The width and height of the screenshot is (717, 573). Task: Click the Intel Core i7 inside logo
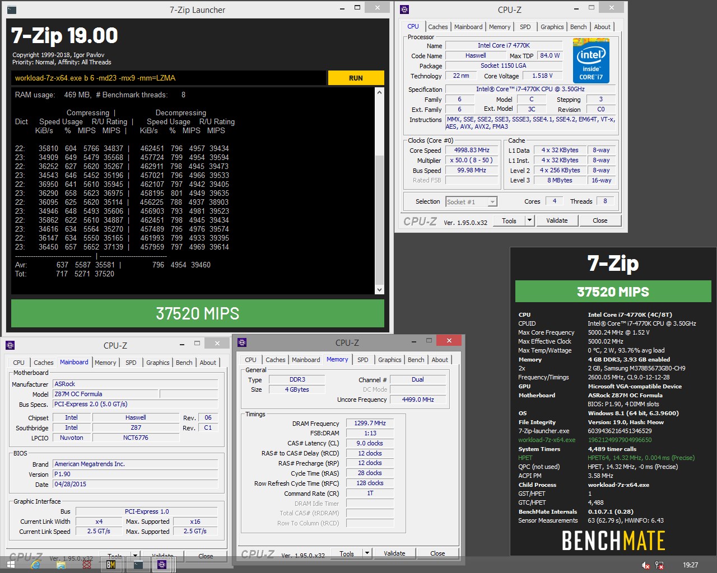click(591, 61)
